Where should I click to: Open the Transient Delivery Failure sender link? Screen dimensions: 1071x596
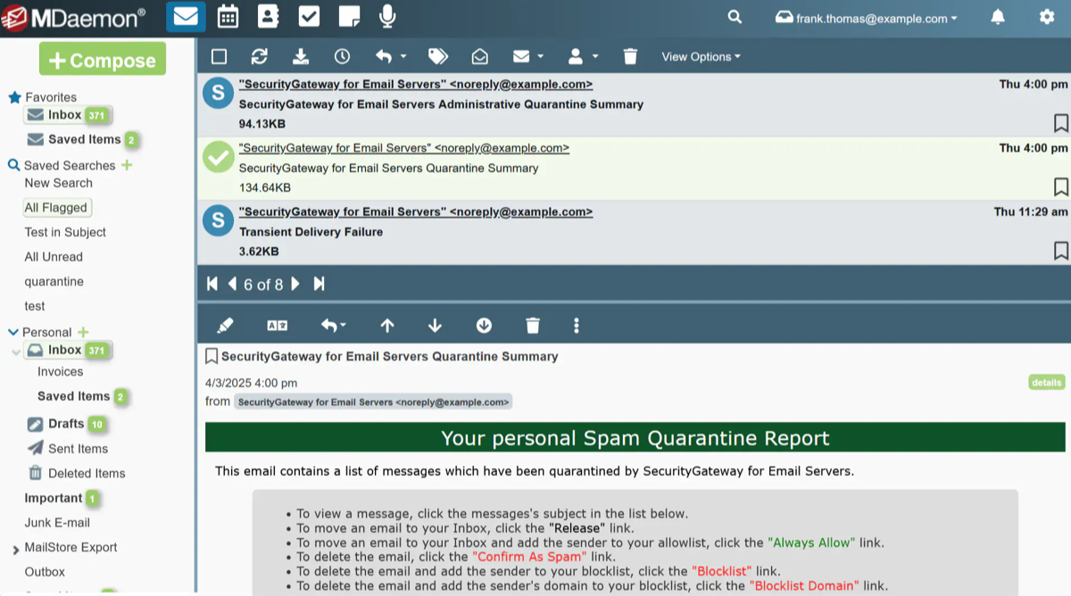(x=416, y=211)
